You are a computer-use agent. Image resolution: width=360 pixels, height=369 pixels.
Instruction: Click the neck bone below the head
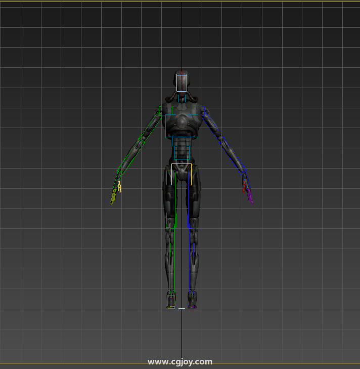(x=182, y=95)
